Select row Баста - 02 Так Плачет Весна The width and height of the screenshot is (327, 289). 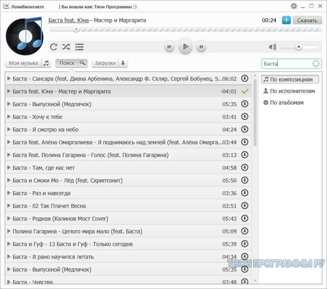[x=128, y=206]
